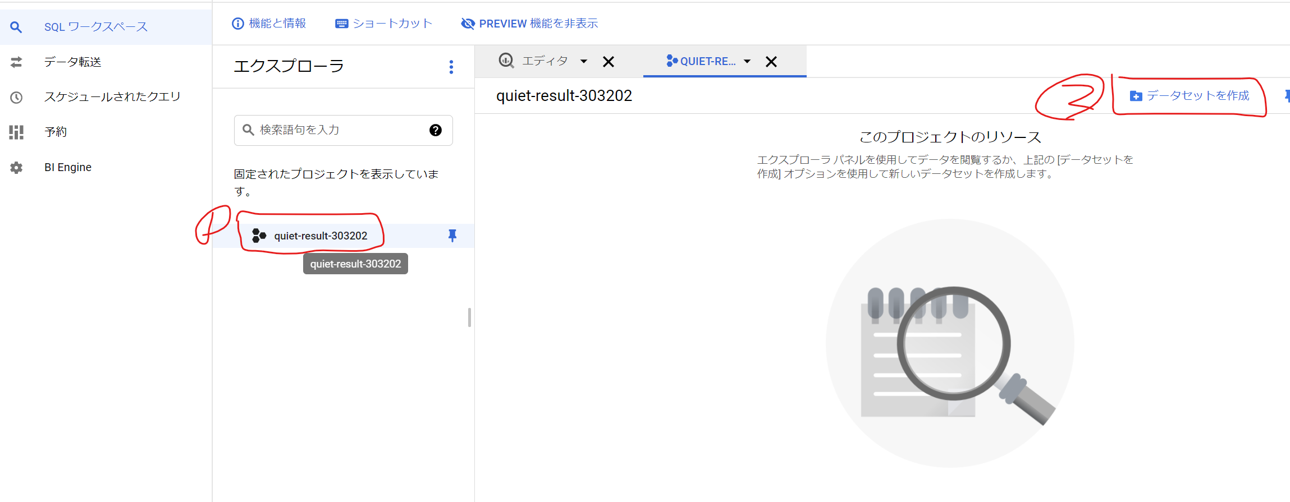Switch to the エディタ tab
1290x502 pixels.
pyautogui.click(x=545, y=61)
